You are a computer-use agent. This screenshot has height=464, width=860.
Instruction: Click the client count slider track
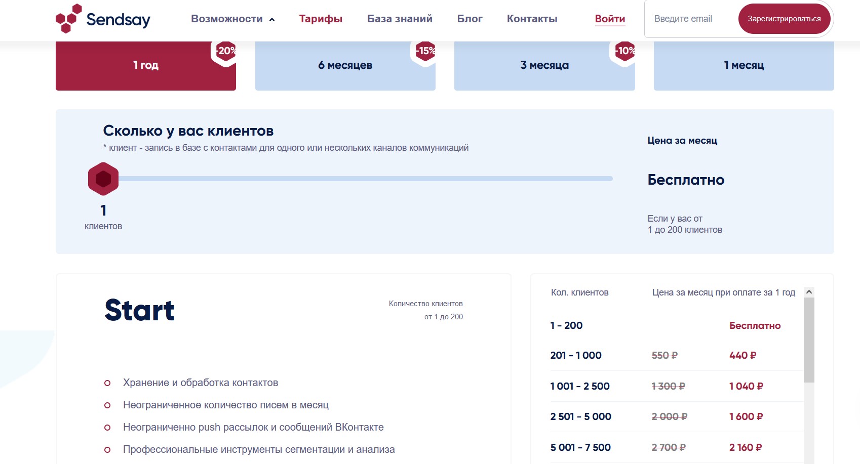click(365, 179)
